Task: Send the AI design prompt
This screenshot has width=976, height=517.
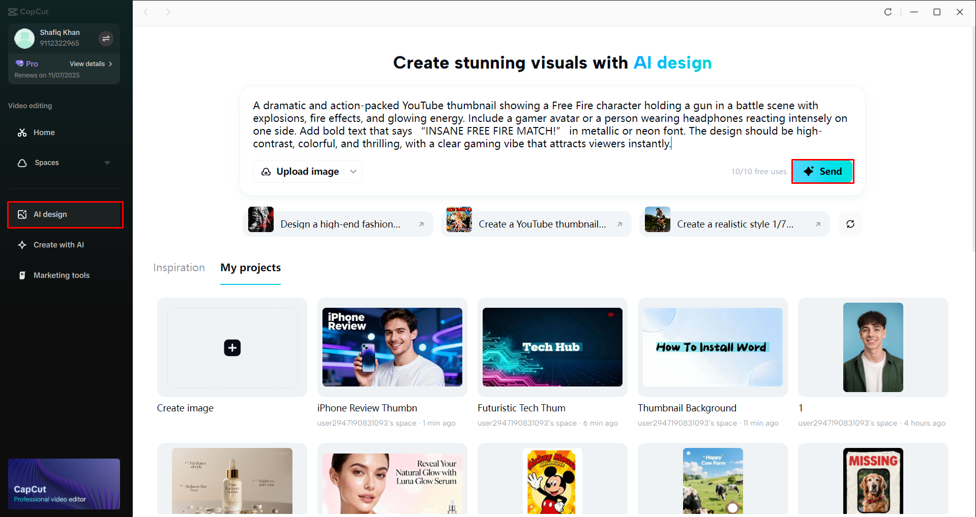Action: pyautogui.click(x=822, y=171)
